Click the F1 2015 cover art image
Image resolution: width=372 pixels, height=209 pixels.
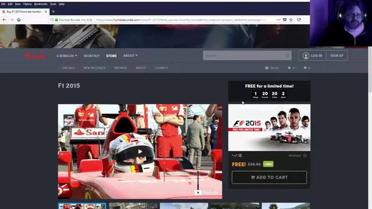(x=269, y=128)
